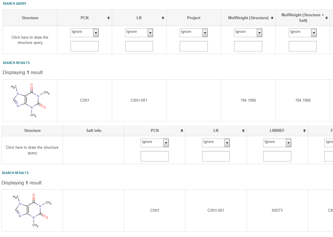Click the filter field under MolWeight (Structure + Salt)
Viewport: 333px width, 237px height.
pyautogui.click(x=302, y=46)
